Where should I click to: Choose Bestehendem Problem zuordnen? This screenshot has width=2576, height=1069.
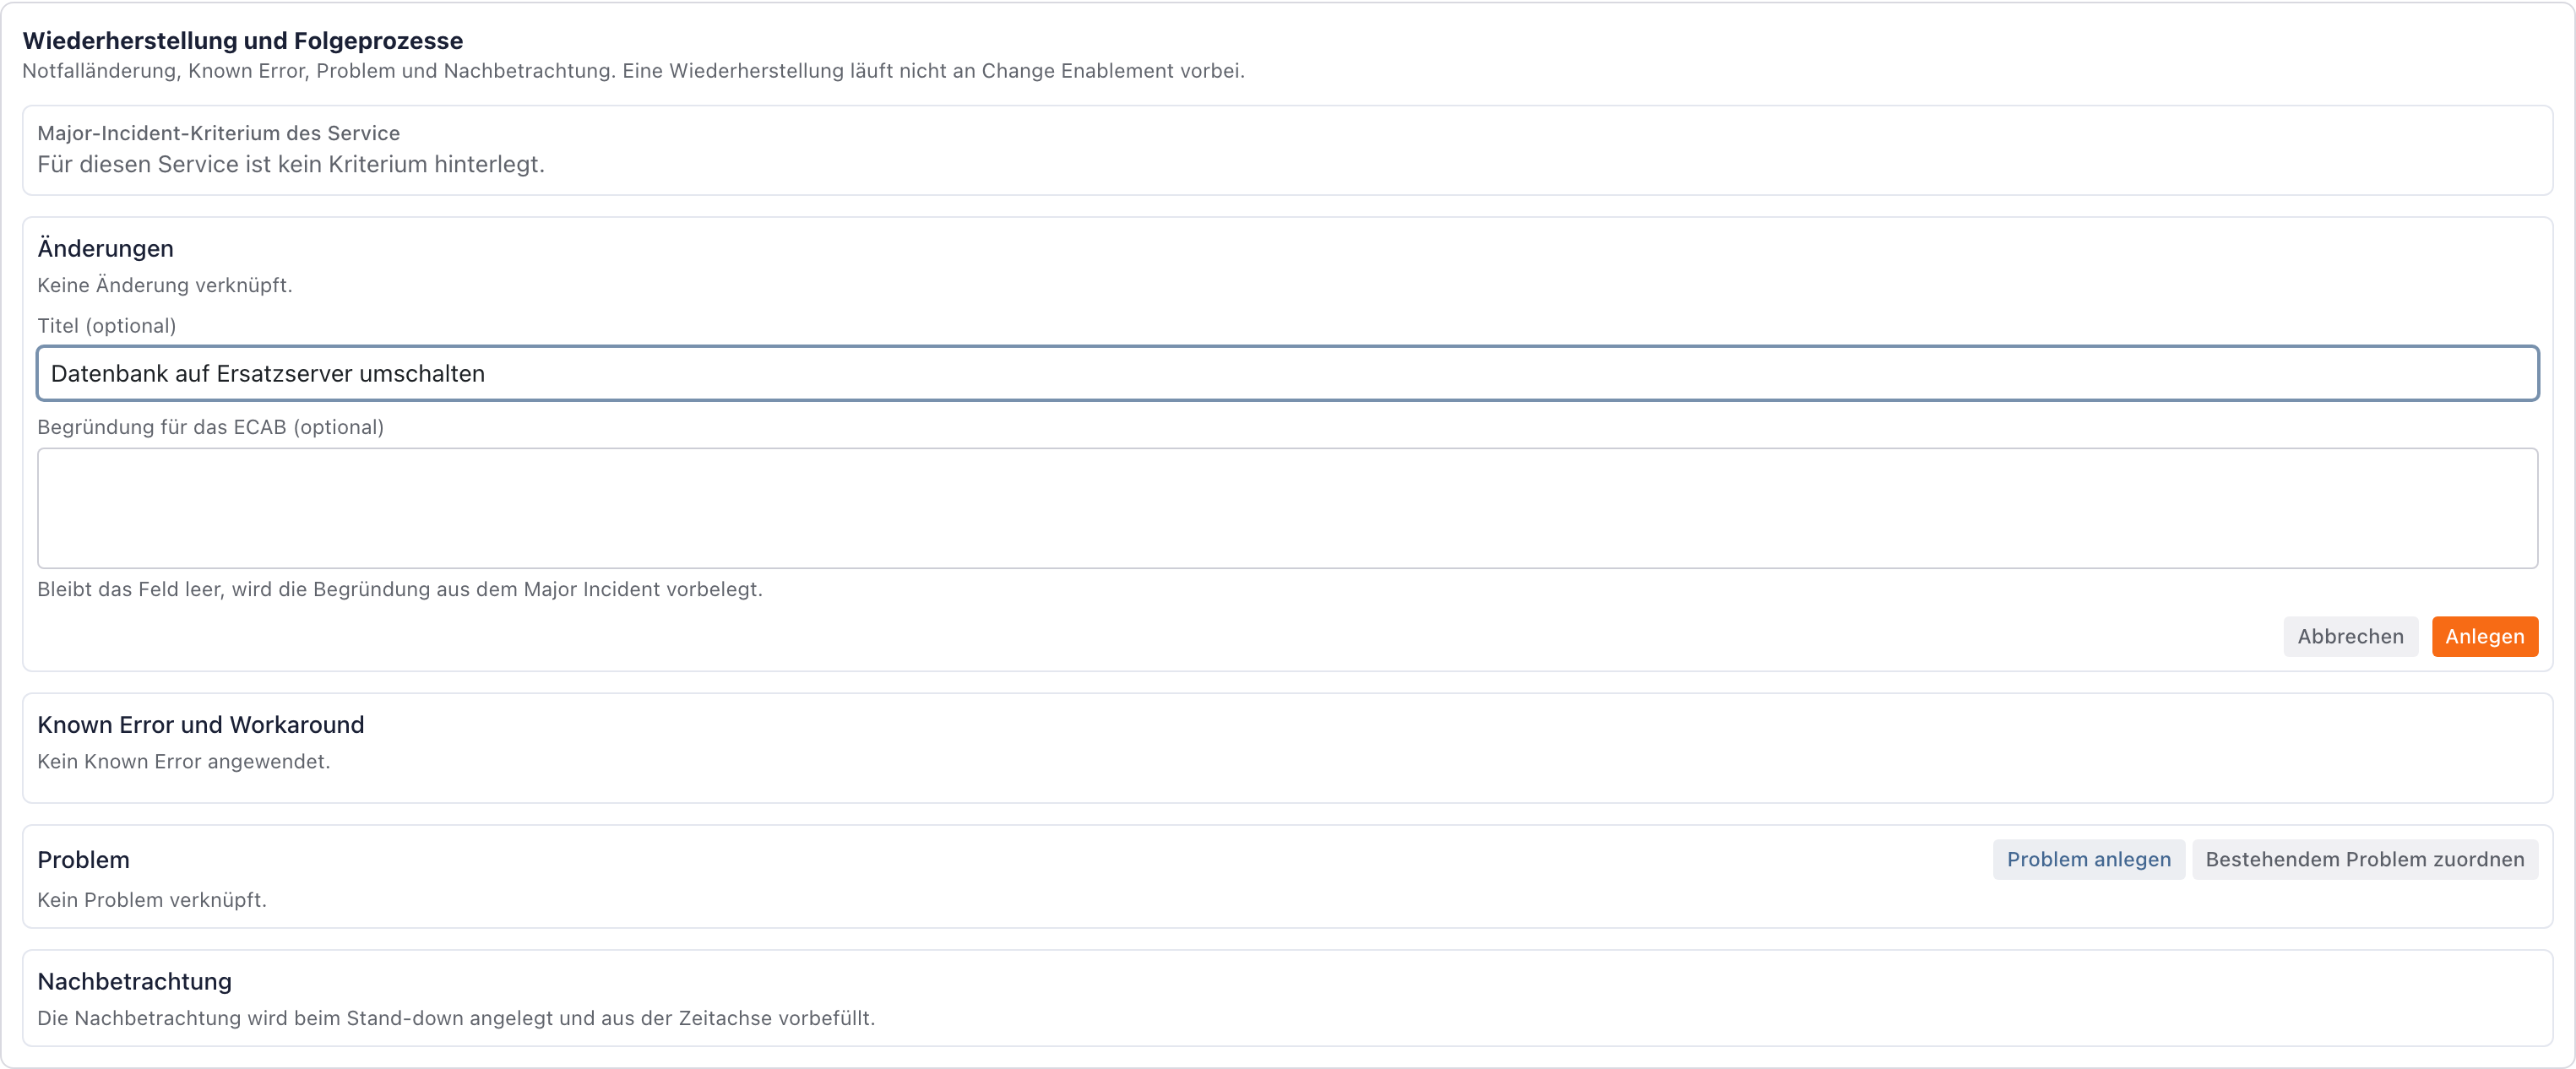2364,860
